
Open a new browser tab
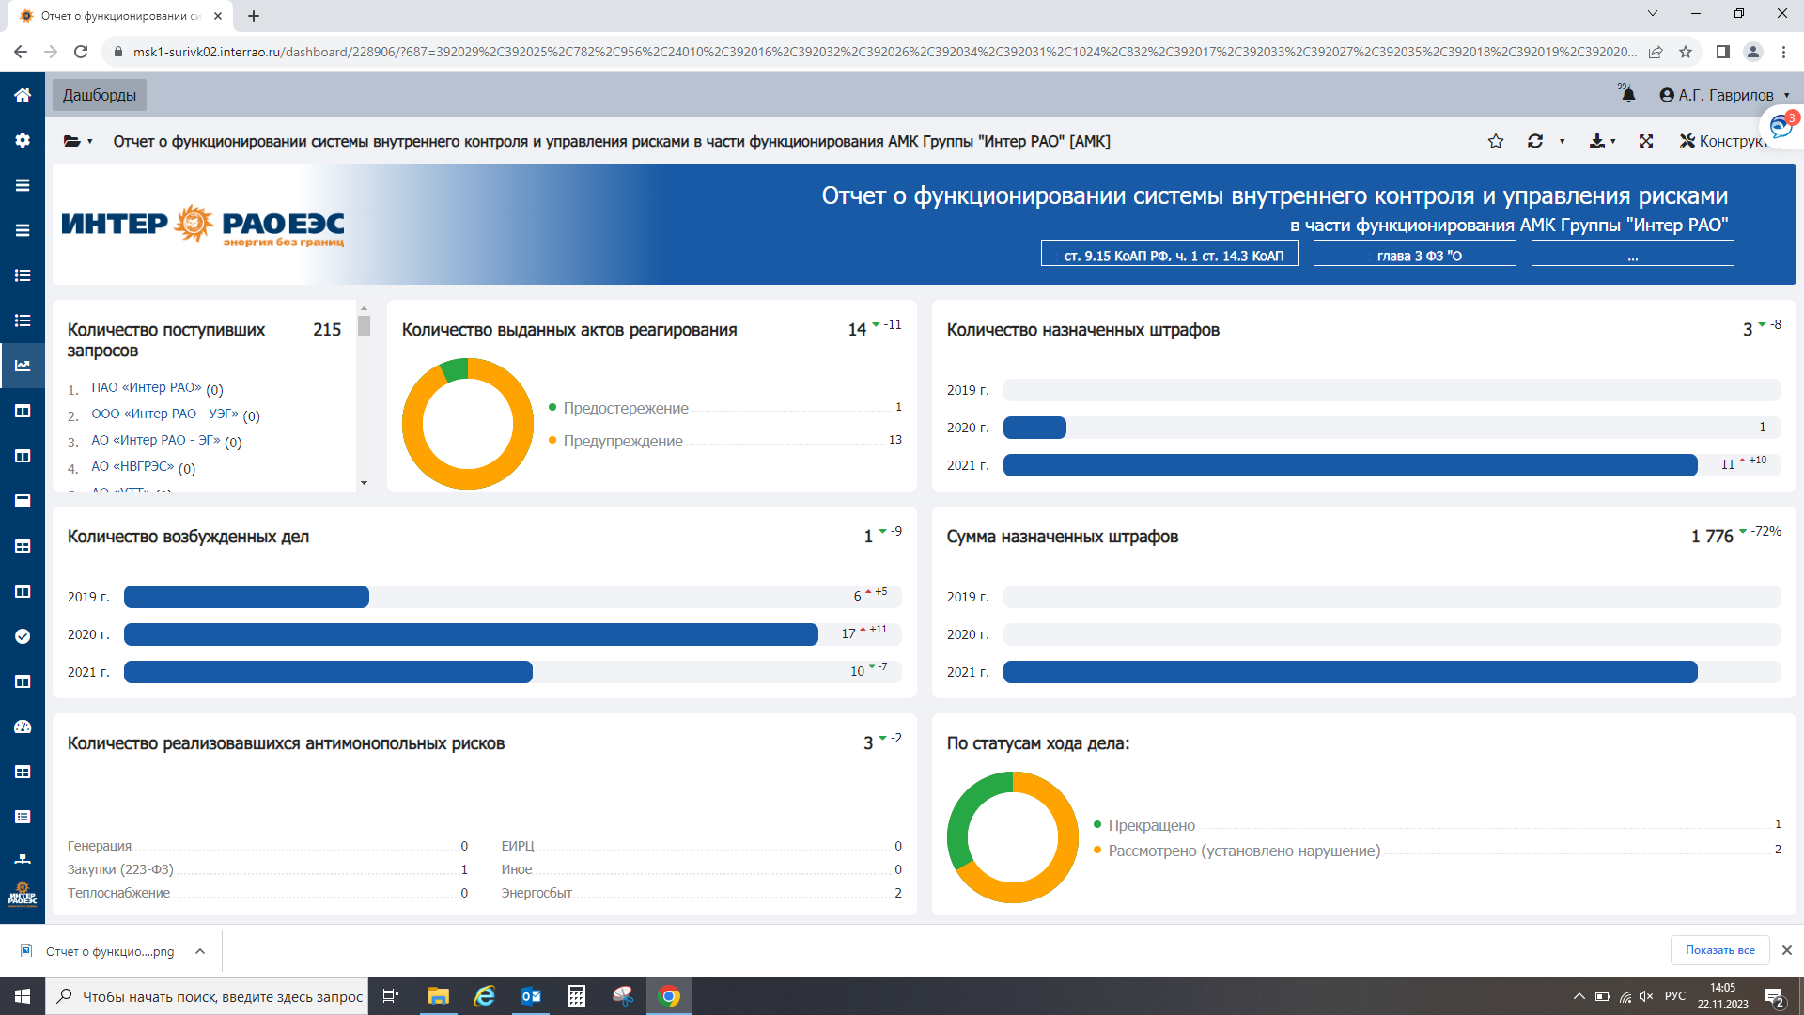pyautogui.click(x=254, y=16)
